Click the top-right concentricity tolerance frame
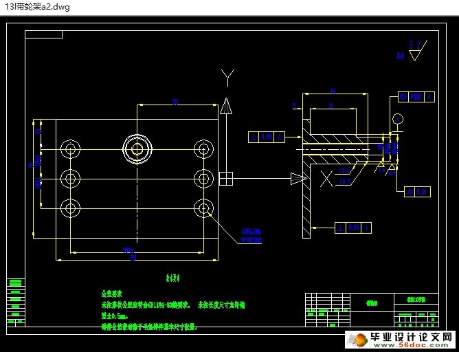The image size is (459, 352). (x=416, y=97)
